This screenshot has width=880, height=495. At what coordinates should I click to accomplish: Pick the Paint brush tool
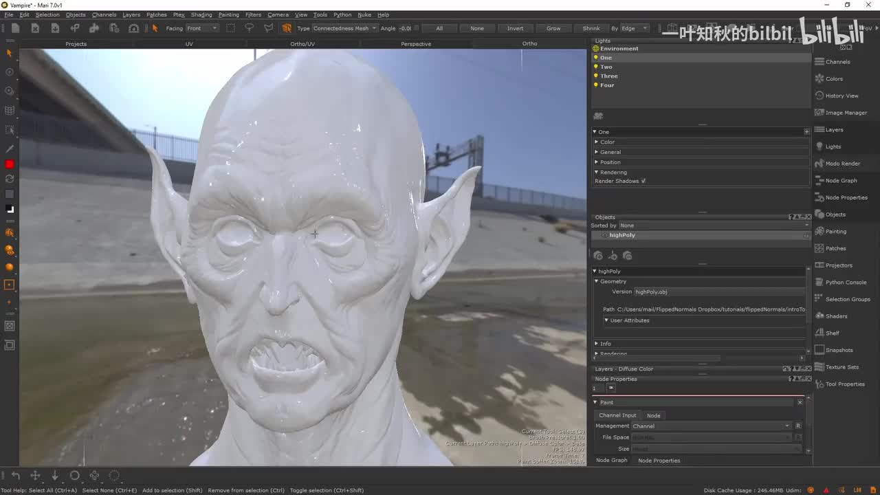tap(10, 148)
